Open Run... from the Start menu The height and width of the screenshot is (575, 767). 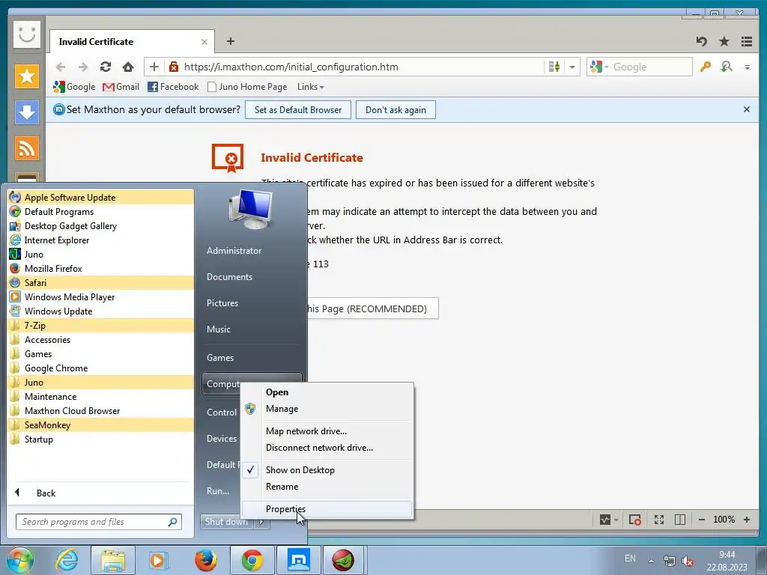pyautogui.click(x=218, y=491)
